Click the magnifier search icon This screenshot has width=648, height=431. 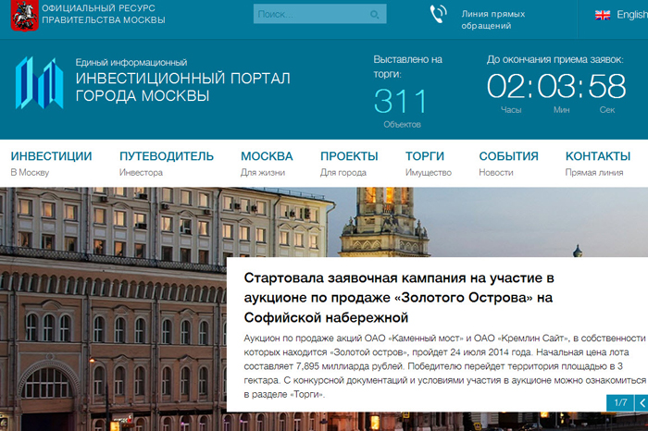click(374, 15)
